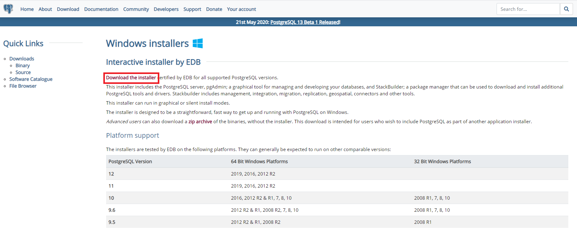This screenshot has height=243, width=577.
Task: Open Your account page
Action: [x=241, y=9]
